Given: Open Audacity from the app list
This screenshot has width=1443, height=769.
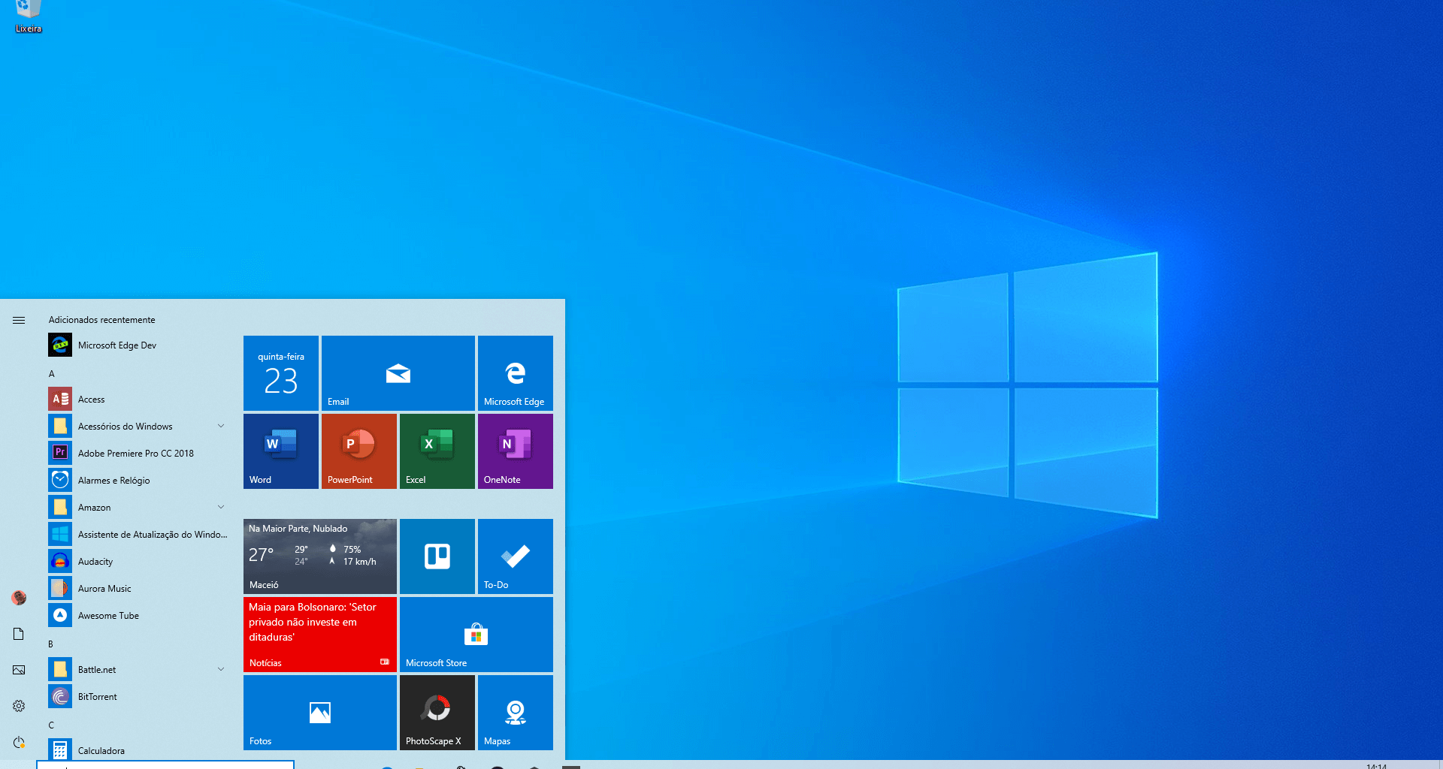Looking at the screenshot, I should pos(95,562).
